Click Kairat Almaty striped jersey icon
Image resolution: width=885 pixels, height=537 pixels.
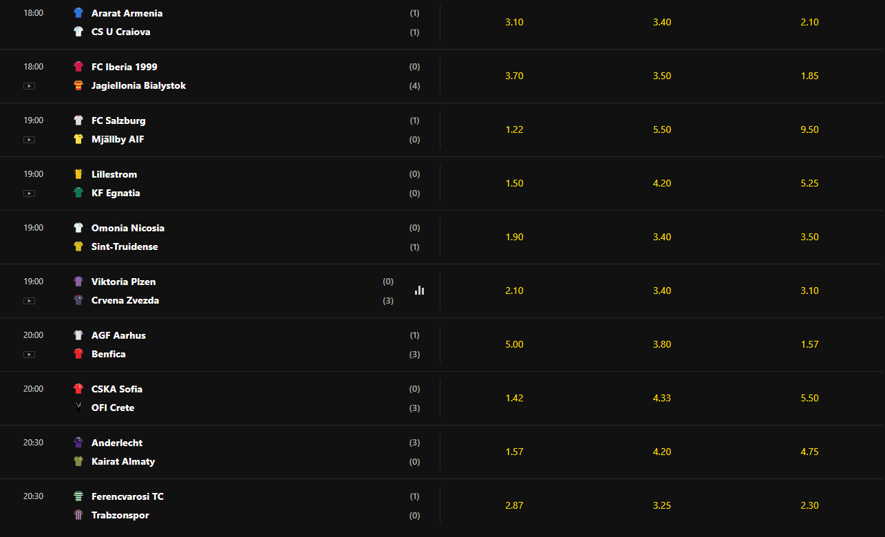point(78,461)
